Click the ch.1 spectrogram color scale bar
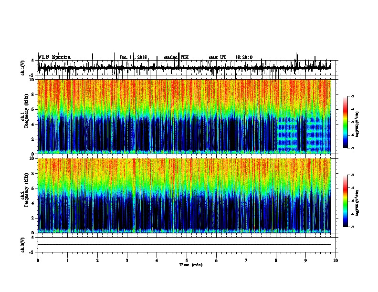Image resolution: width=378 pixels, height=292 pixels. (346, 122)
